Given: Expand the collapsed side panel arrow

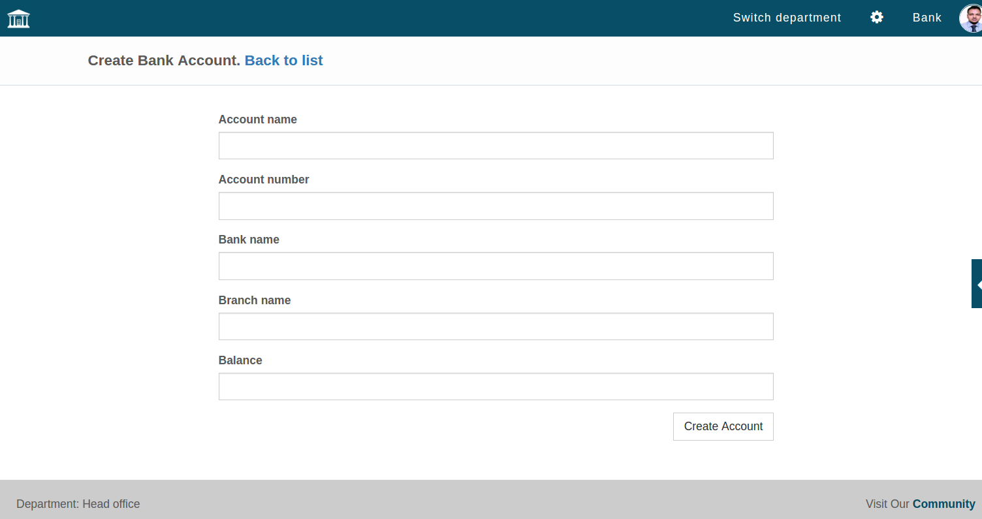Looking at the screenshot, I should point(977,283).
